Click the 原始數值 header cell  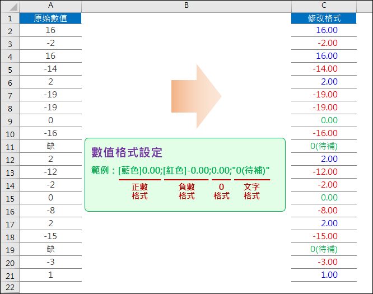click(50, 18)
